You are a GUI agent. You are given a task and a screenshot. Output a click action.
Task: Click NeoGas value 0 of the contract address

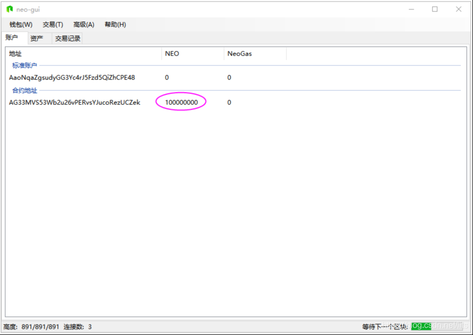(x=229, y=102)
